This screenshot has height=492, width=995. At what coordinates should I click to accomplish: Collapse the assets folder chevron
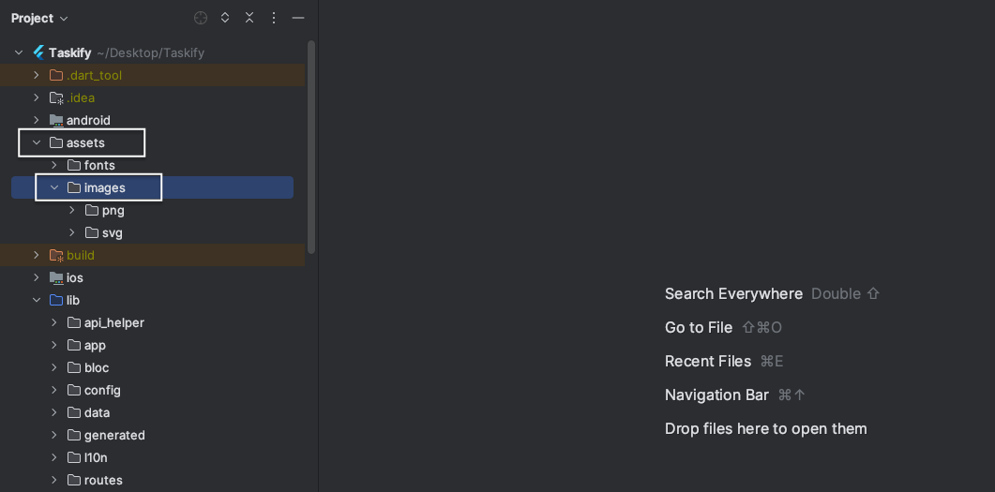pos(37,142)
